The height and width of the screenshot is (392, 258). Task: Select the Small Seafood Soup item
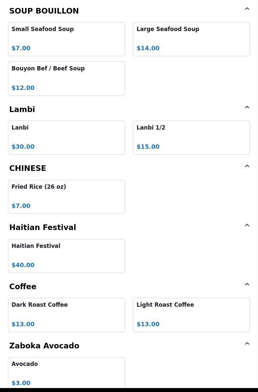(66, 39)
